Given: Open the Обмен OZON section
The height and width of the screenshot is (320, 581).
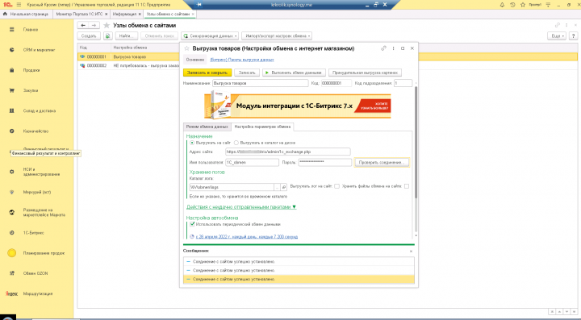Looking at the screenshot, I should point(36,274).
